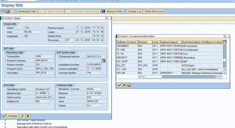
Task: Click the search icon beside Component version
Action: (x=103, y=60)
